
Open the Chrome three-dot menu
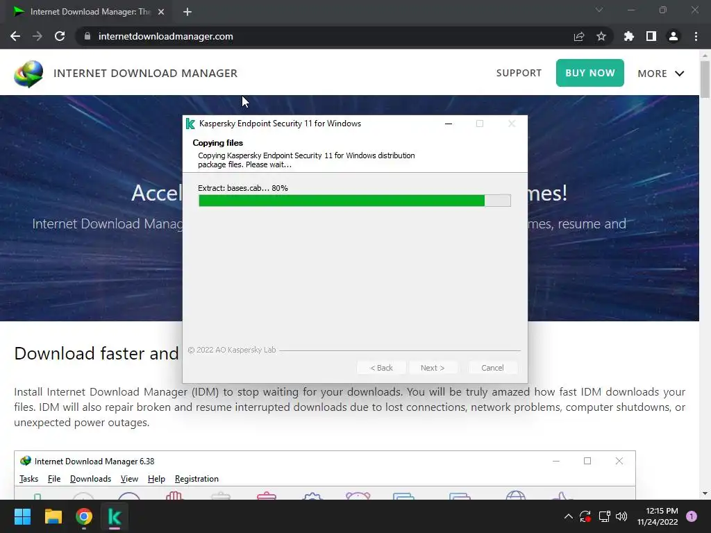(x=696, y=36)
